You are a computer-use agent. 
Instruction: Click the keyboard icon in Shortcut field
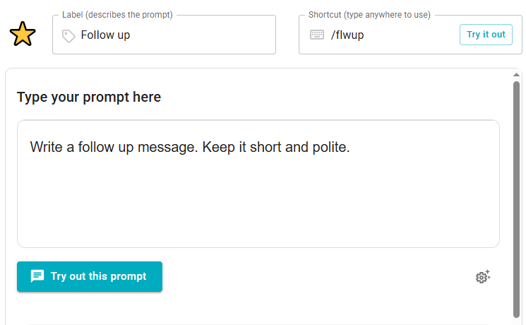coord(317,35)
